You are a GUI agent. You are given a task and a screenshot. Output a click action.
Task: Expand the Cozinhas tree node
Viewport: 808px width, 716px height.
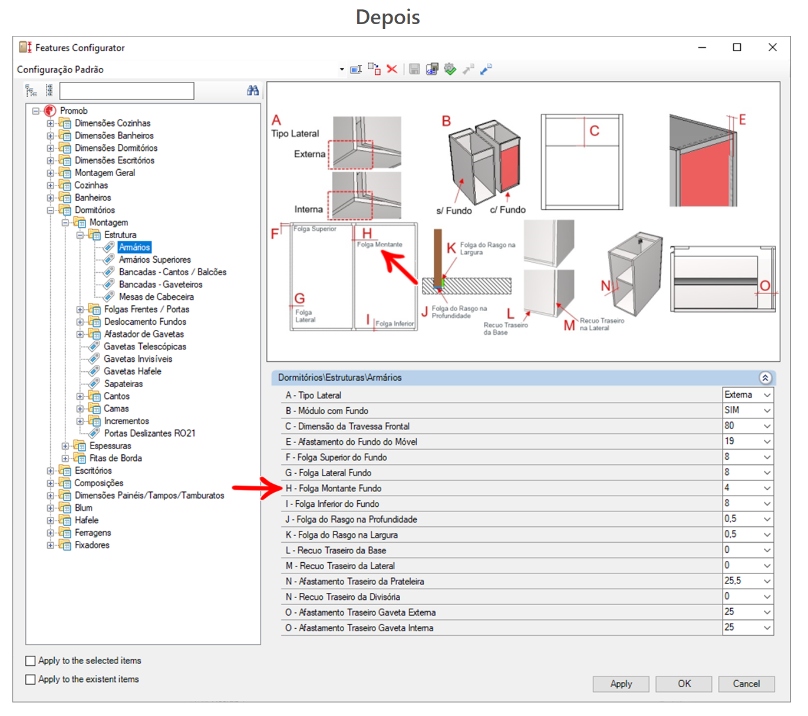(x=51, y=186)
